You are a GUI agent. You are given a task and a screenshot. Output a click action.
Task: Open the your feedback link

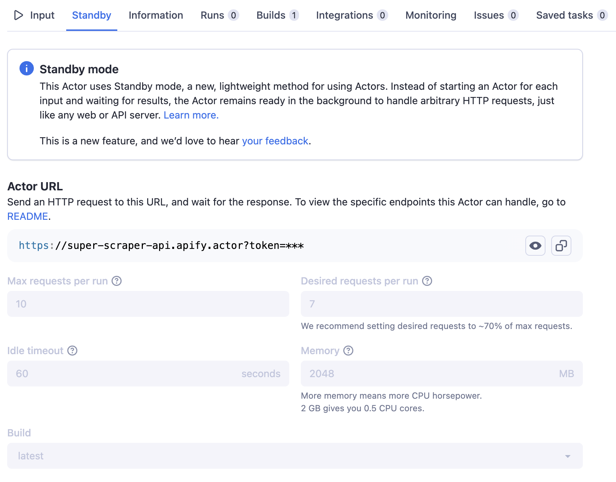click(x=275, y=141)
